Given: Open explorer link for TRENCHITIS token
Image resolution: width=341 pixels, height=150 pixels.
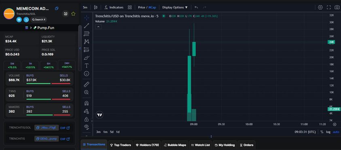Looking at the screenshot, I should 65,139.
